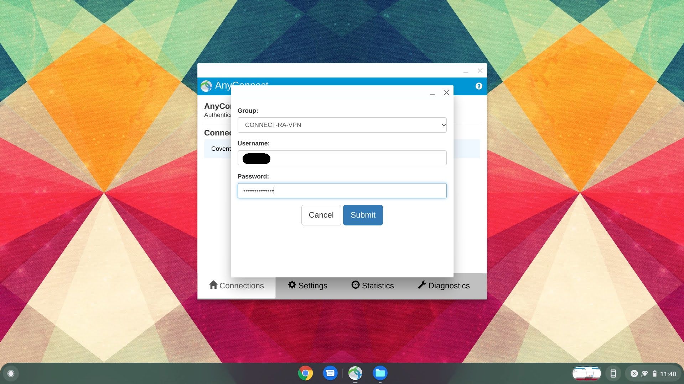Image resolution: width=684 pixels, height=384 pixels.
Task: Enable the Connections panel toggle
Action: pos(236,286)
